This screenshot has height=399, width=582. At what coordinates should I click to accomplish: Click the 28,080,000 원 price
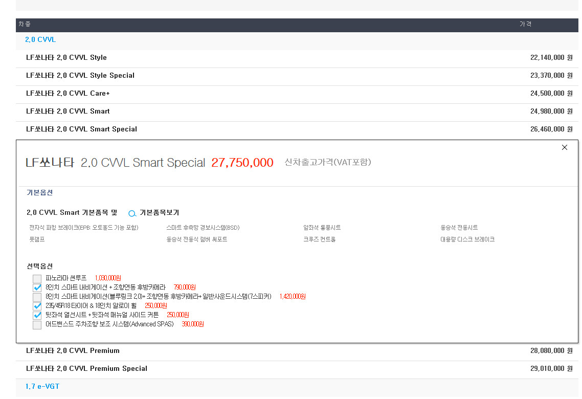tap(551, 351)
